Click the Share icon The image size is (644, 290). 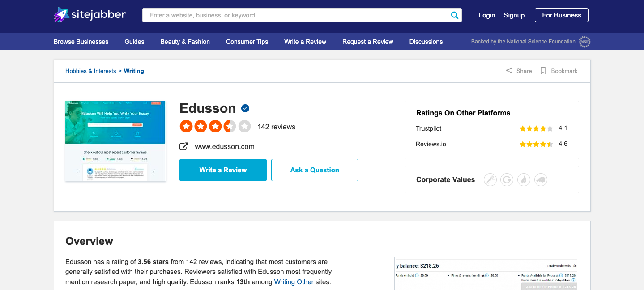pyautogui.click(x=509, y=71)
